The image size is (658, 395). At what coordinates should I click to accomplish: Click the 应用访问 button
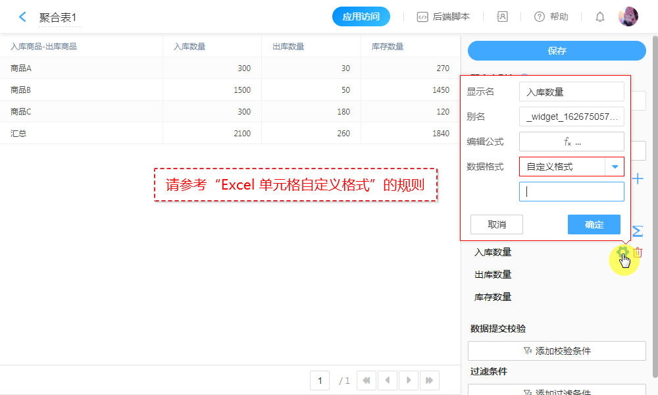[361, 17]
